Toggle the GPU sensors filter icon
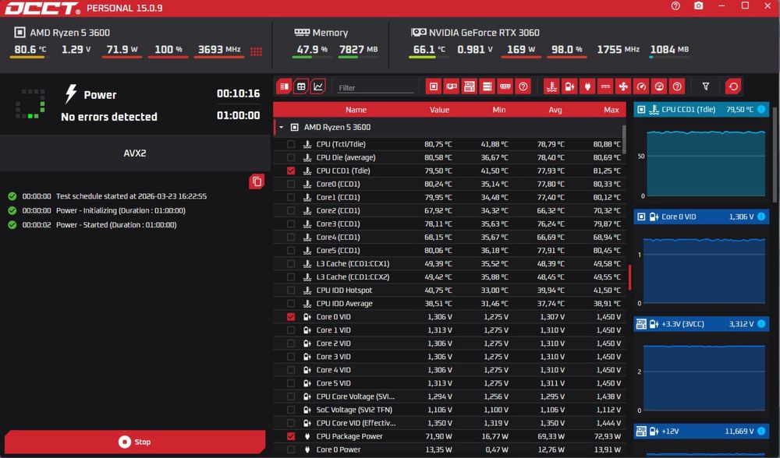The height and width of the screenshot is (458, 780). tap(451, 86)
